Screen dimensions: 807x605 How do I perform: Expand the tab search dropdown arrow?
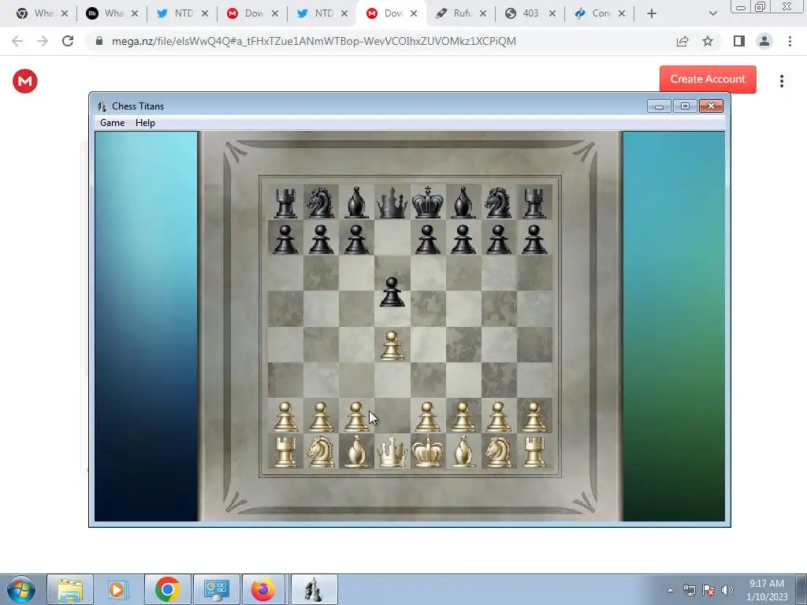pyautogui.click(x=712, y=13)
